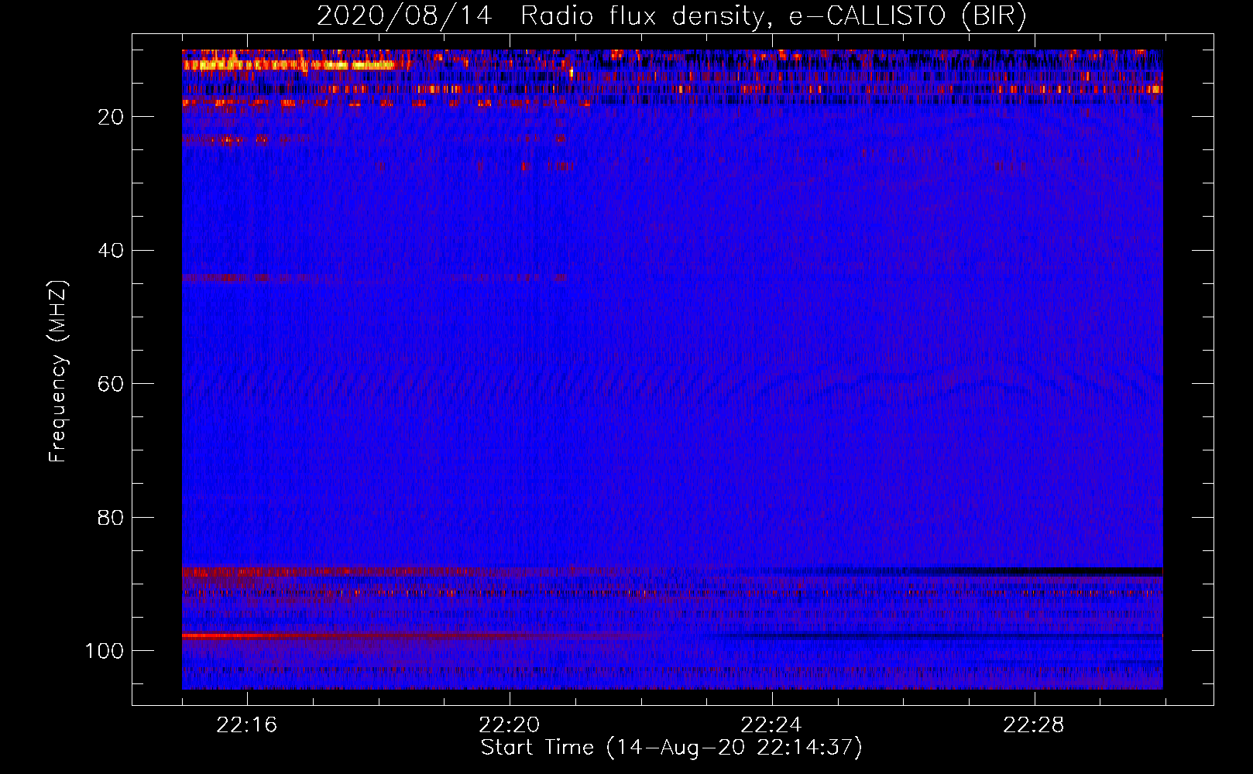Click the '80' frequency tick label
Viewport: 1253px width, 774px height.
coord(111,518)
